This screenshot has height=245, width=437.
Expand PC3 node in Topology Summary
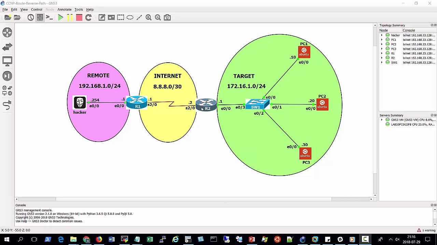[x=382, y=49]
